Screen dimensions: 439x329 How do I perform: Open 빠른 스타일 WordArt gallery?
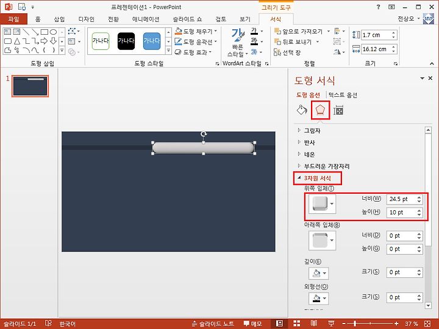pos(238,42)
